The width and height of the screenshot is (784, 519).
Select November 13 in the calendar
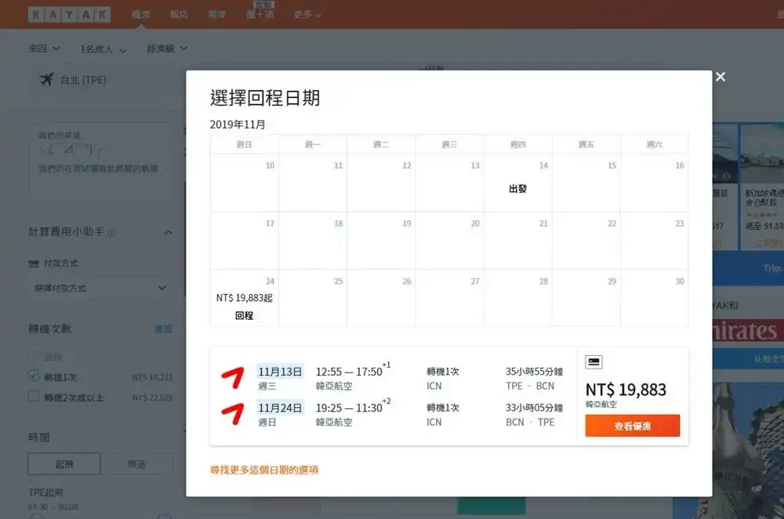449,183
